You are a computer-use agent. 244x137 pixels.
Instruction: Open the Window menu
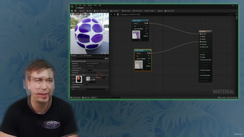pyautogui.click(x=90, y=5)
